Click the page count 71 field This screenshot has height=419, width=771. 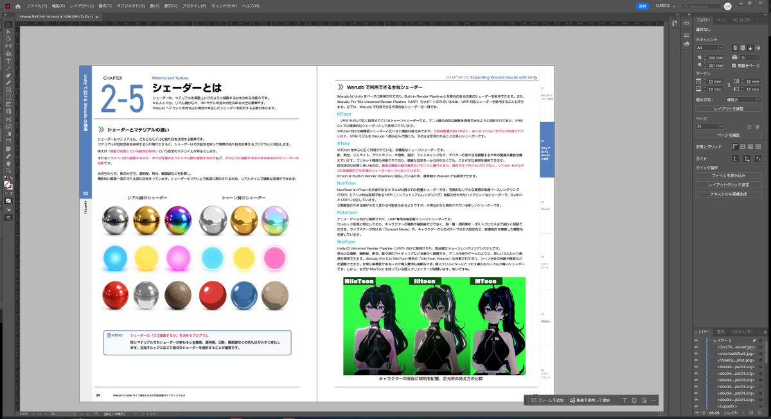[749, 58]
